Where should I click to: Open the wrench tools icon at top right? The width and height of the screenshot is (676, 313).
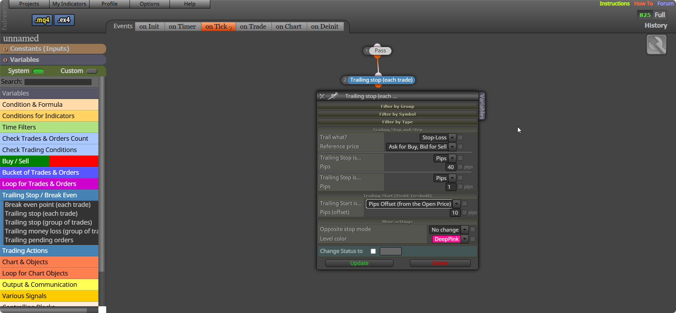656,45
